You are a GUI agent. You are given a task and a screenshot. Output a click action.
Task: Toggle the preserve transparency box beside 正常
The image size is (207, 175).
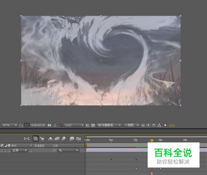31,150
